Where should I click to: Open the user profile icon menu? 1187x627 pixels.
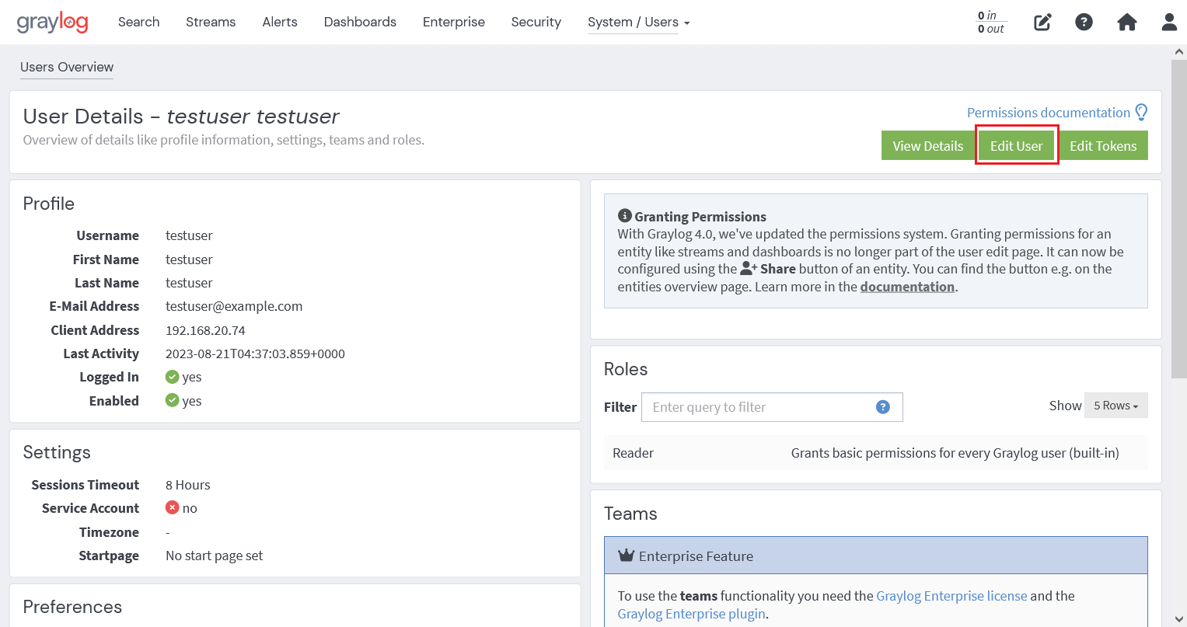pyautogui.click(x=1169, y=22)
